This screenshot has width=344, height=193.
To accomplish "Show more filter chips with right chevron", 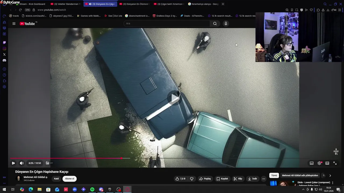I will pyautogui.click(x=330, y=176).
